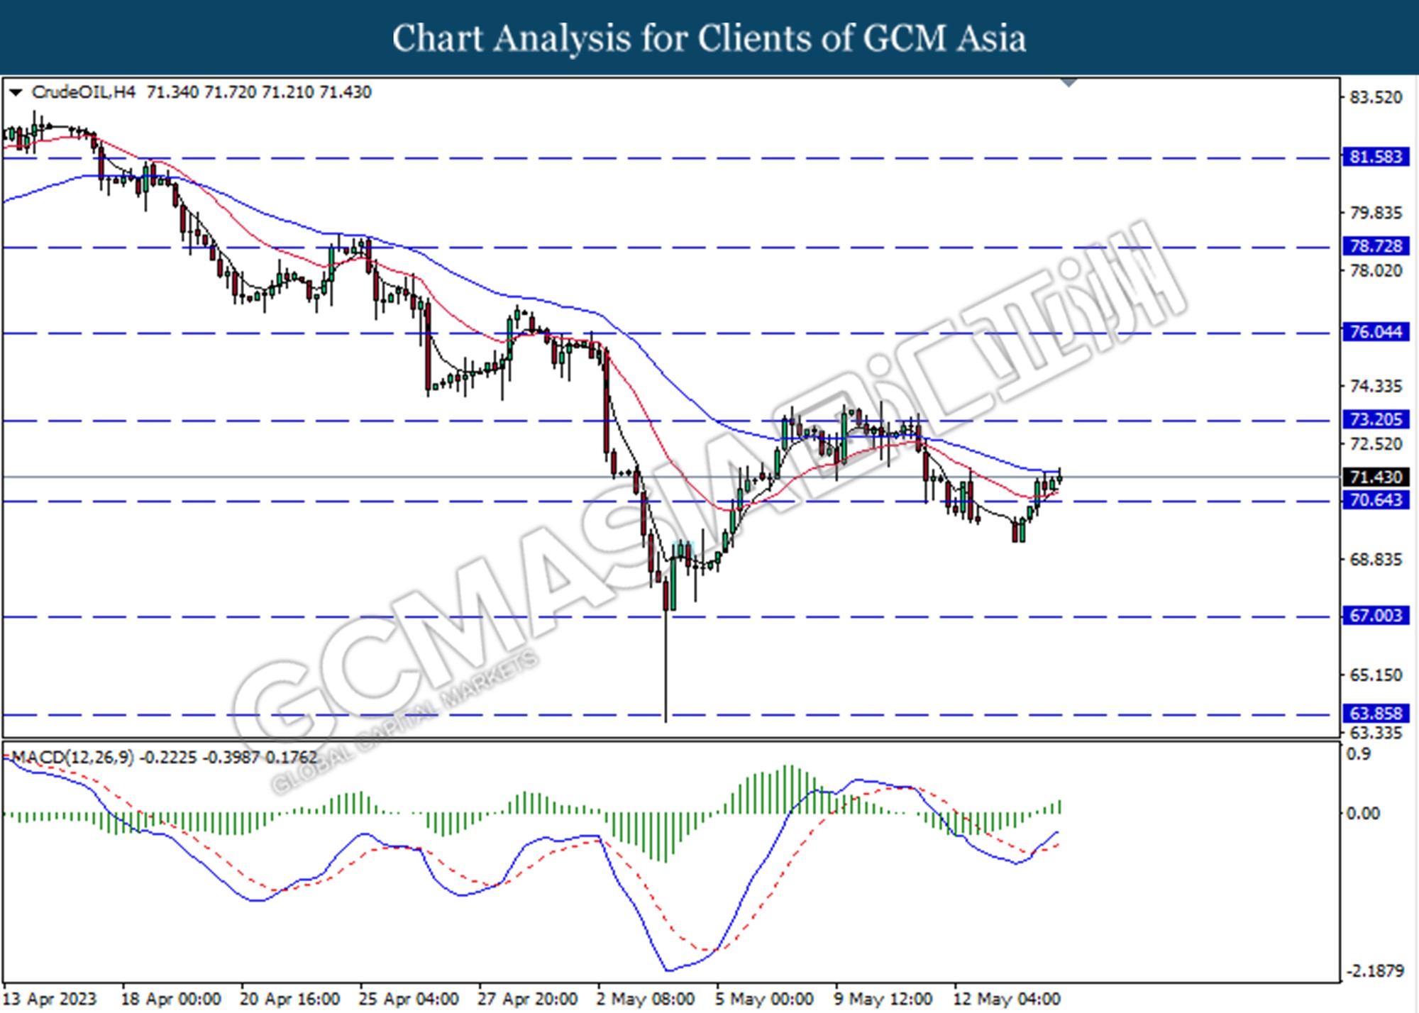Click the 79.835 scale value
The height and width of the screenshot is (1013, 1419).
tap(1376, 213)
